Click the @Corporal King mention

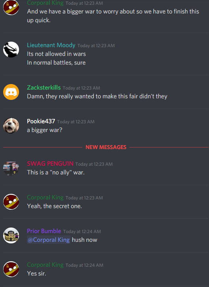(x=49, y=240)
